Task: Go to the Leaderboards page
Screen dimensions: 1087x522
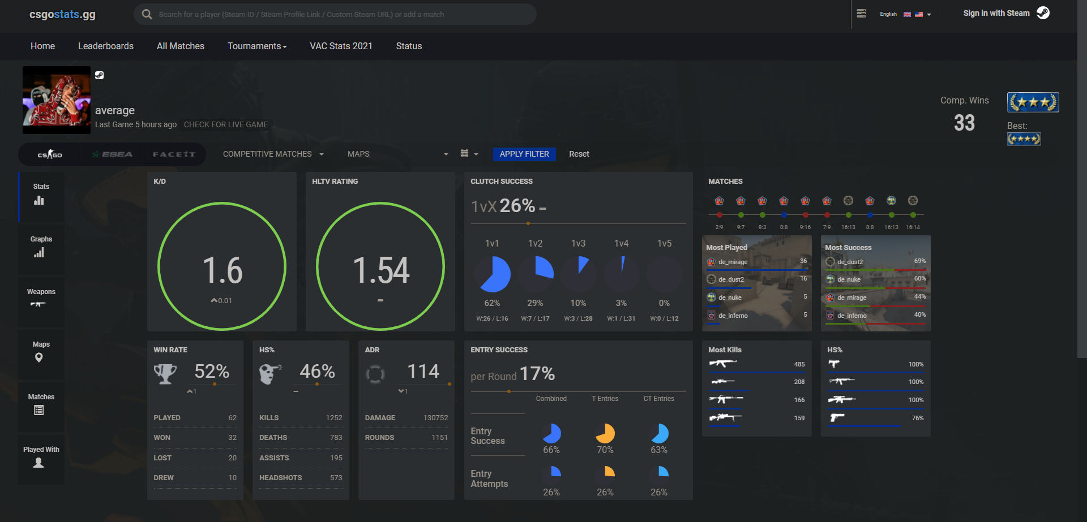Action: tap(106, 46)
